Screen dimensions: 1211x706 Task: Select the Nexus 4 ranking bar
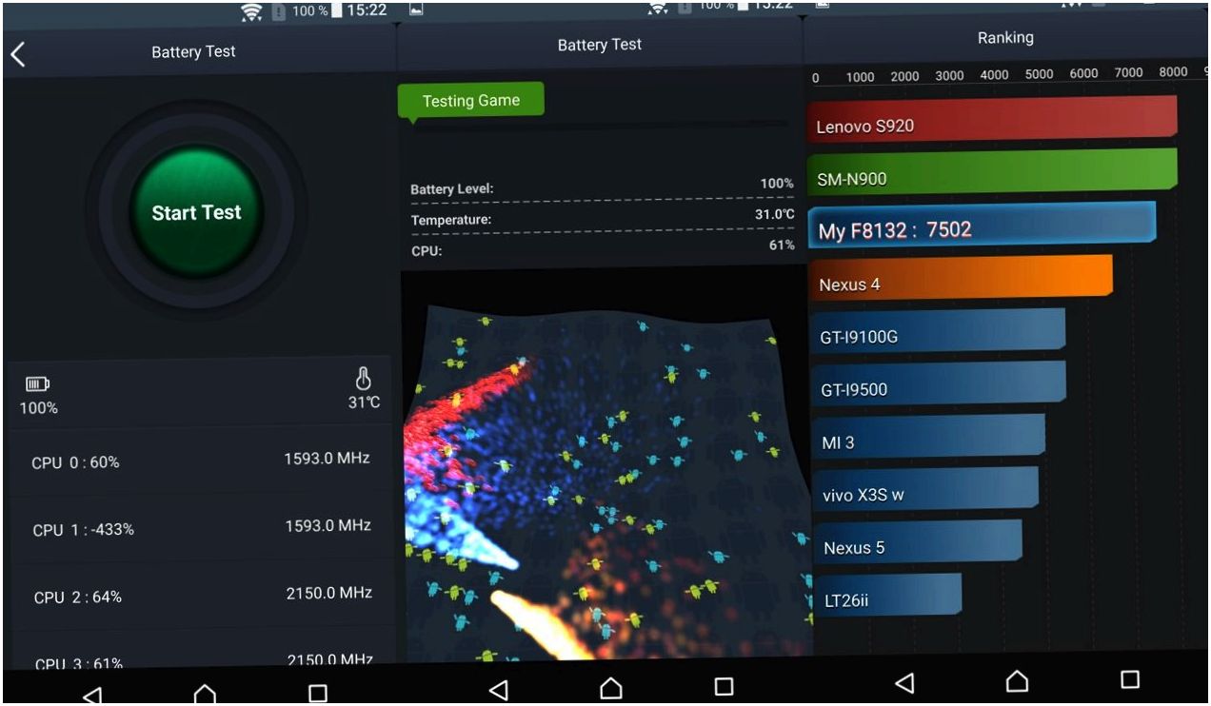pos(961,280)
